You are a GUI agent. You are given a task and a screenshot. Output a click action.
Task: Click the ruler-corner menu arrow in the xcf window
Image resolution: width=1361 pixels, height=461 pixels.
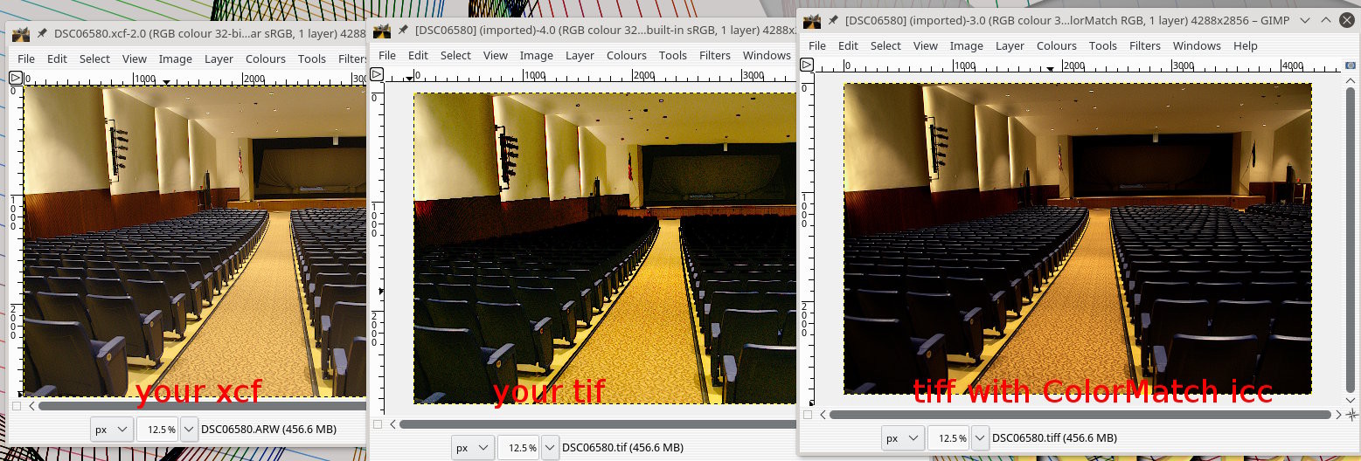(17, 78)
